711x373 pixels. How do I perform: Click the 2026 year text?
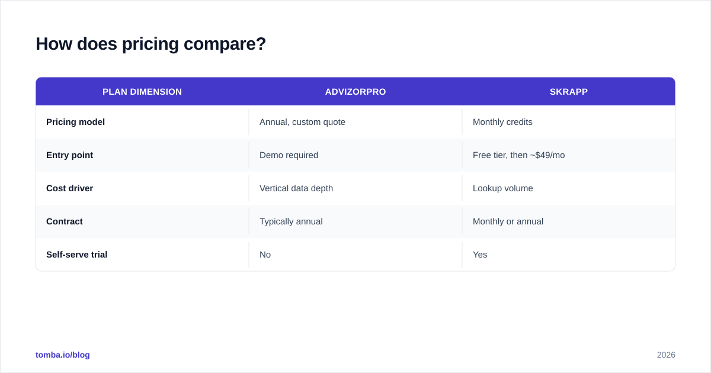(x=666, y=355)
